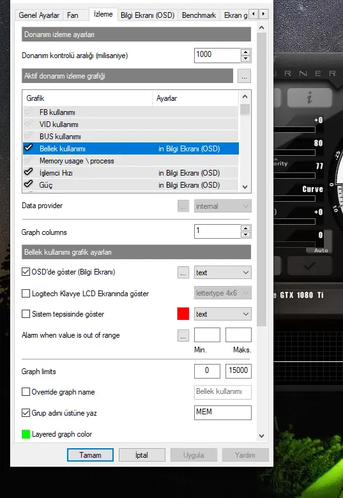Open the partially visible Ekran tab
Viewport: 343px width, 498px height.
(x=234, y=15)
